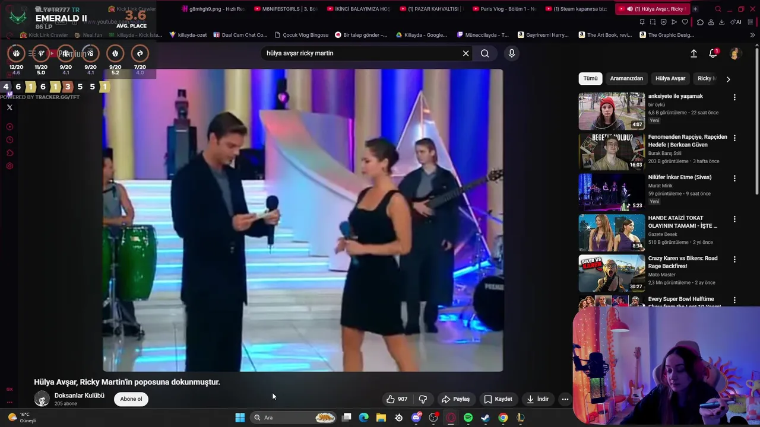The width and height of the screenshot is (760, 427).
Task: Open Task View on the taskbar
Action: point(347,418)
